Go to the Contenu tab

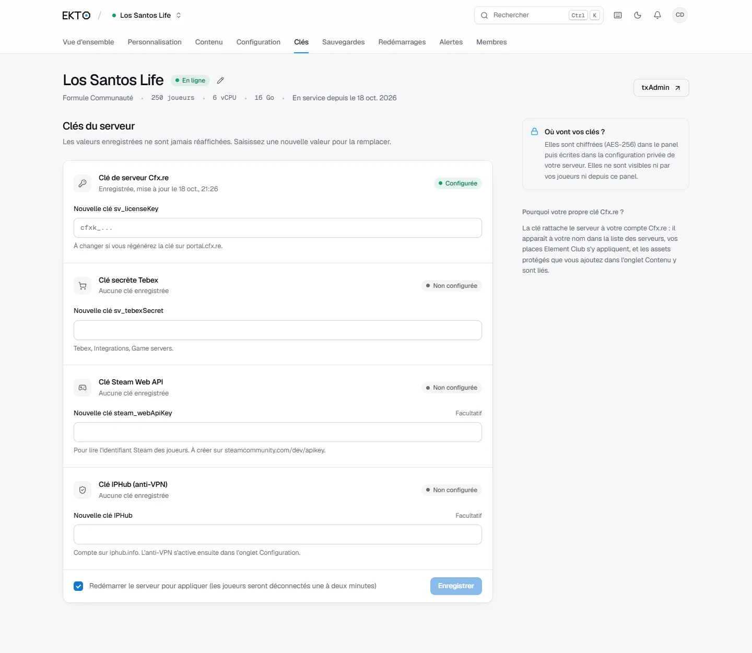(209, 42)
